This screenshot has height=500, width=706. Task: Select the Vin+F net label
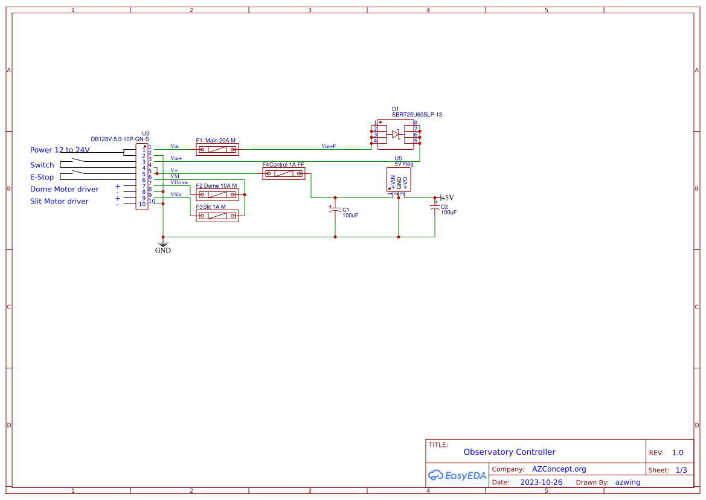[328, 146]
